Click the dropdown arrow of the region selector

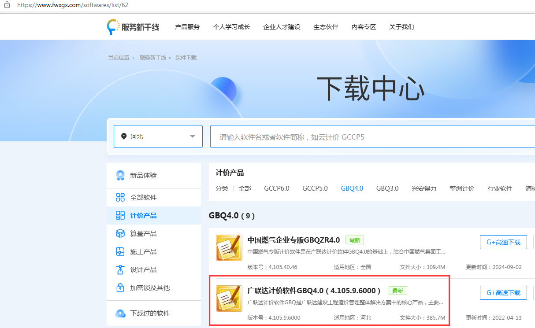click(x=193, y=136)
